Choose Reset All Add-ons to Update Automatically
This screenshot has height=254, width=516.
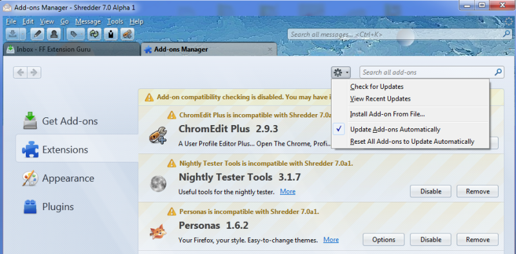[410, 142]
